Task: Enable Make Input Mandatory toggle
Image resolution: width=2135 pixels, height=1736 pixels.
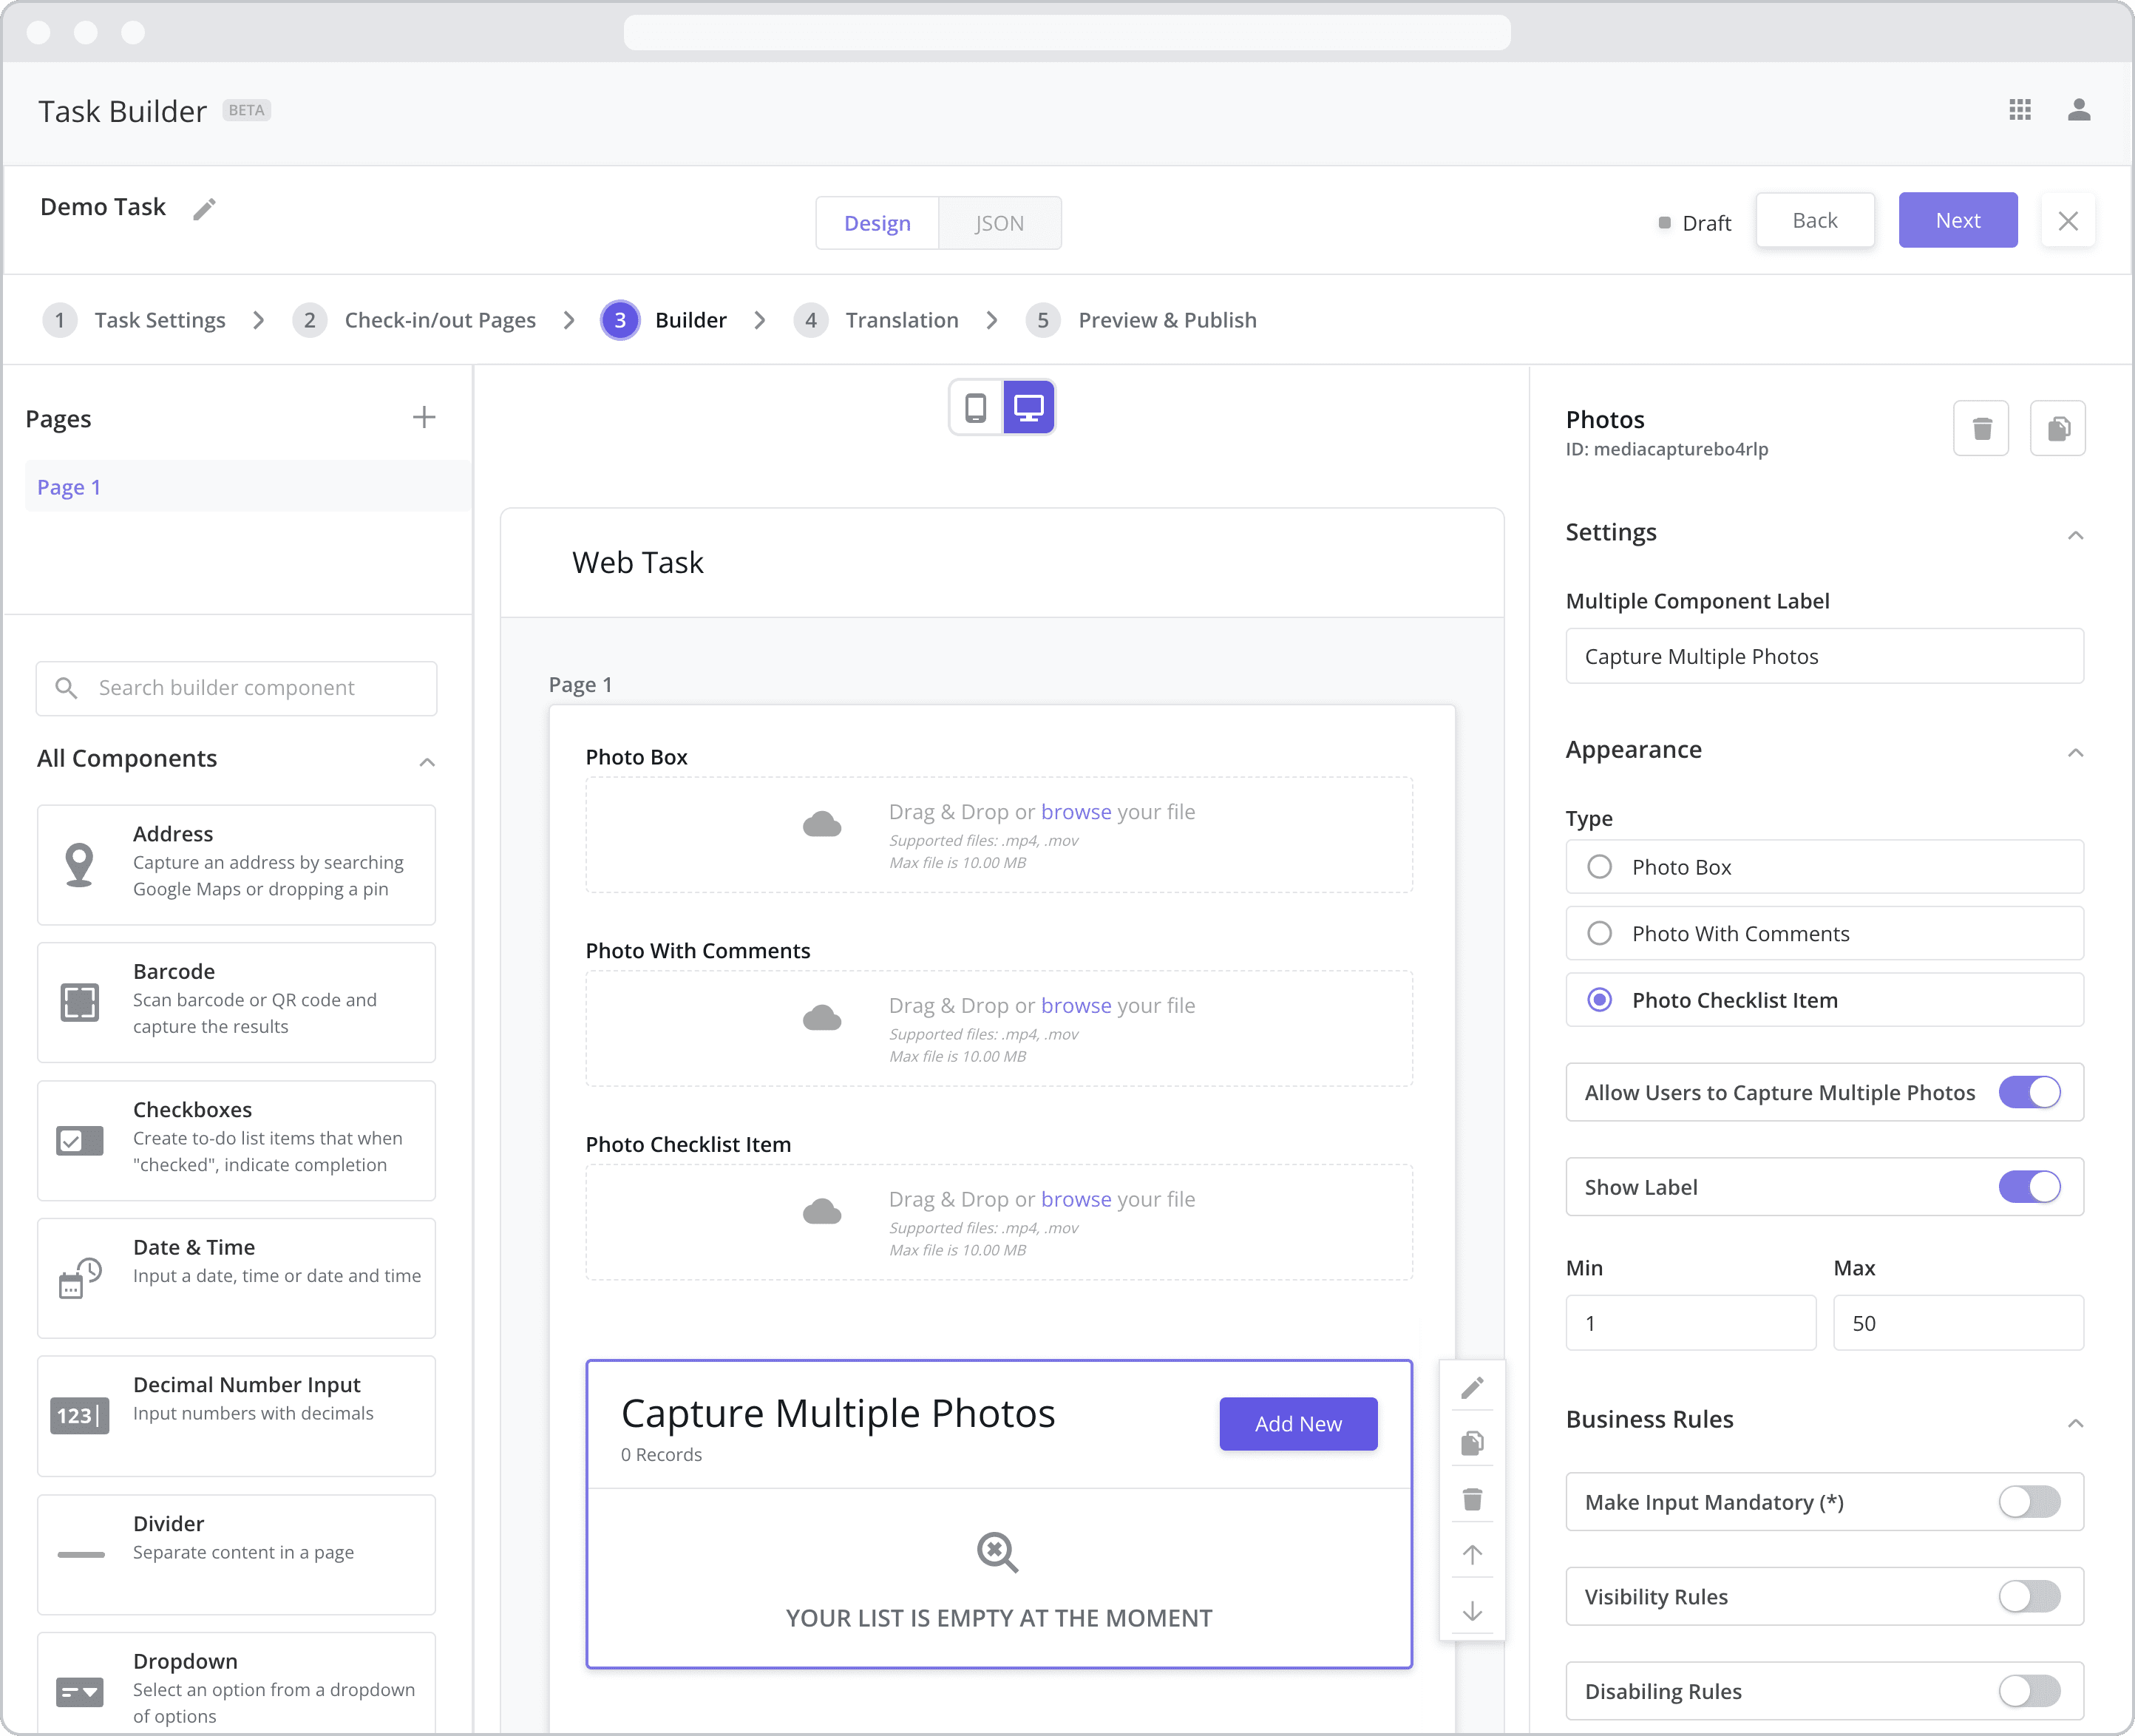Action: coord(2030,1502)
